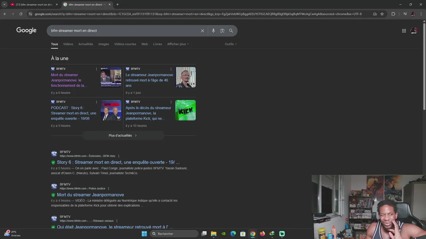Viewport: 426px width, 239px height.
Task: Open NVIDIA app from the taskbar
Action: click(x=223, y=234)
